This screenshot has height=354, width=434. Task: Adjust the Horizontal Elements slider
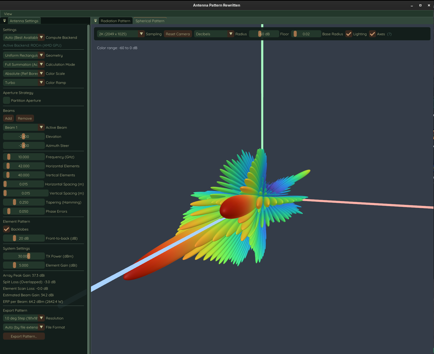pos(24,166)
